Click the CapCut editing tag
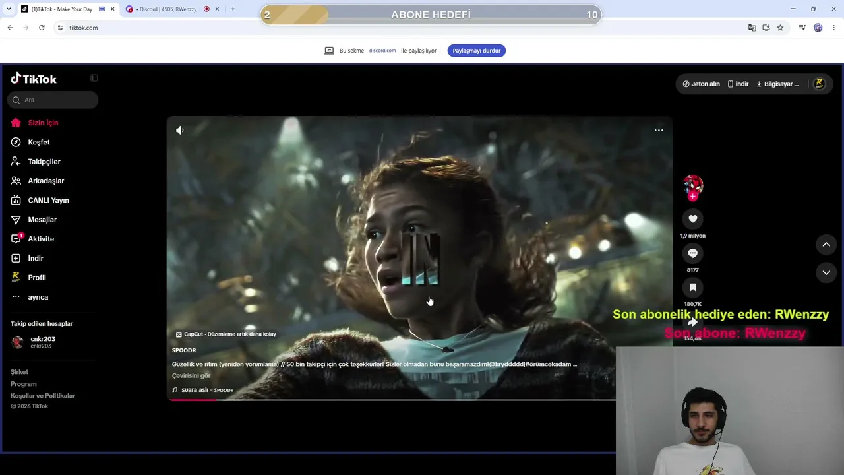844x475 pixels. tap(226, 334)
